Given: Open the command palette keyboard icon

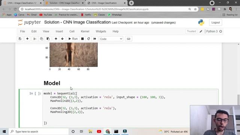Looking at the screenshot, I should 129,39.
